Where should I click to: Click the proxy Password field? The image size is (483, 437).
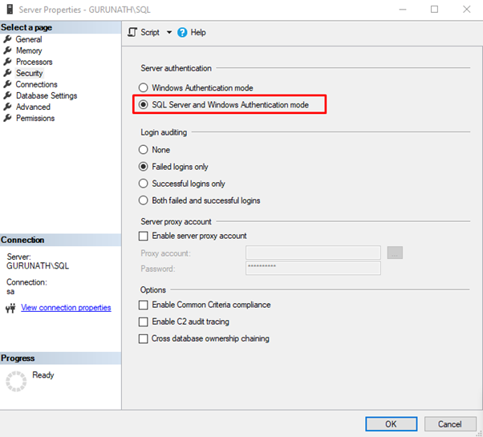click(x=313, y=268)
